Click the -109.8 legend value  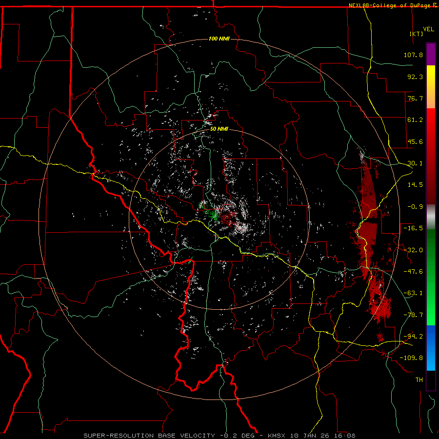click(411, 358)
